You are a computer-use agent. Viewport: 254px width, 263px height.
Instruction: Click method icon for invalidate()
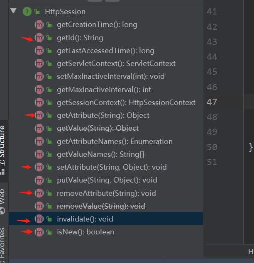tap(39, 219)
